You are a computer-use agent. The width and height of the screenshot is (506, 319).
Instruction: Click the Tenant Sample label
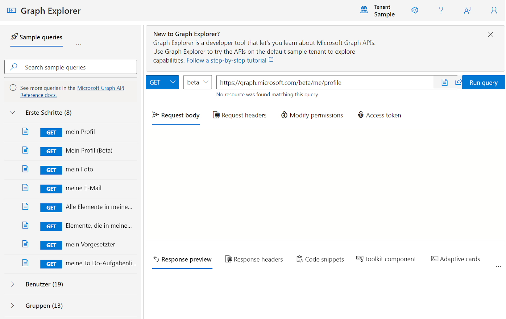coord(384,11)
